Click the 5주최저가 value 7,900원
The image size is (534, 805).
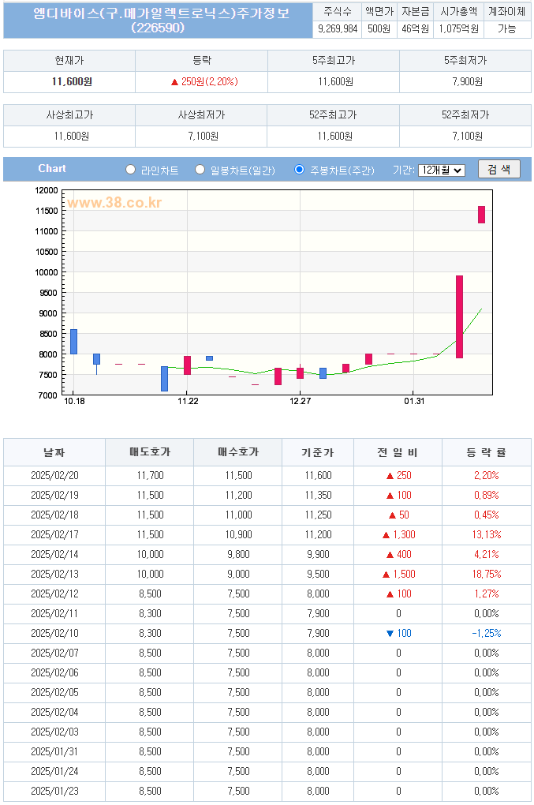(x=467, y=81)
